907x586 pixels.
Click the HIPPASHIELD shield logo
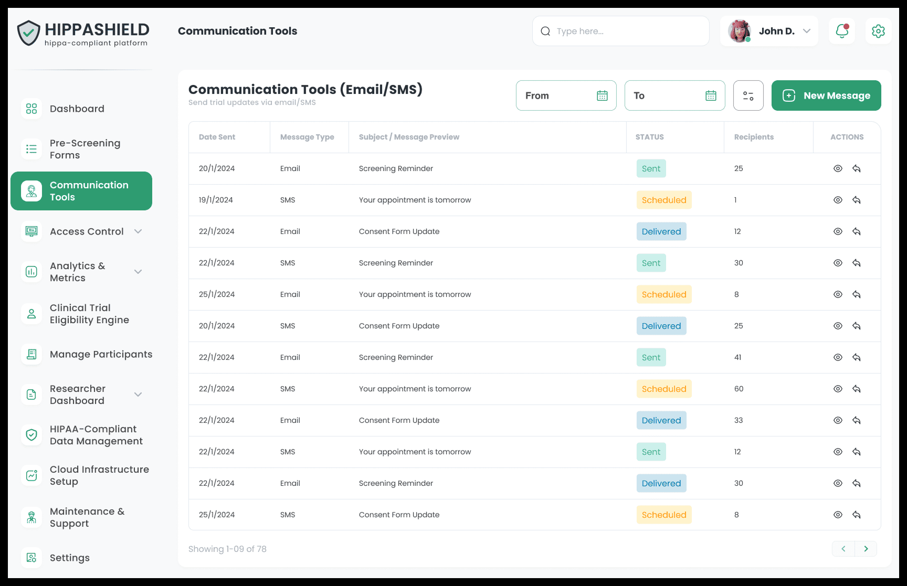pyautogui.click(x=28, y=33)
